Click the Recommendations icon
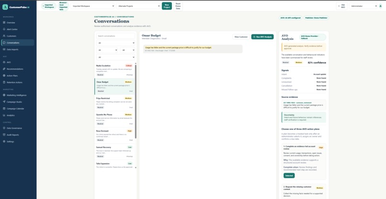Viewport: 386px width, 199px height. [x=4, y=69]
